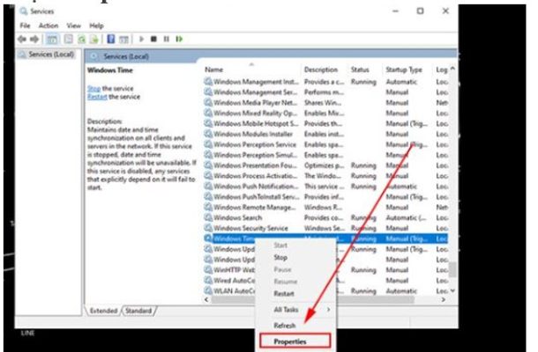Viewport: 538px width, 352px height.
Task: Select Services (Local) tree node
Action: pyautogui.click(x=51, y=55)
